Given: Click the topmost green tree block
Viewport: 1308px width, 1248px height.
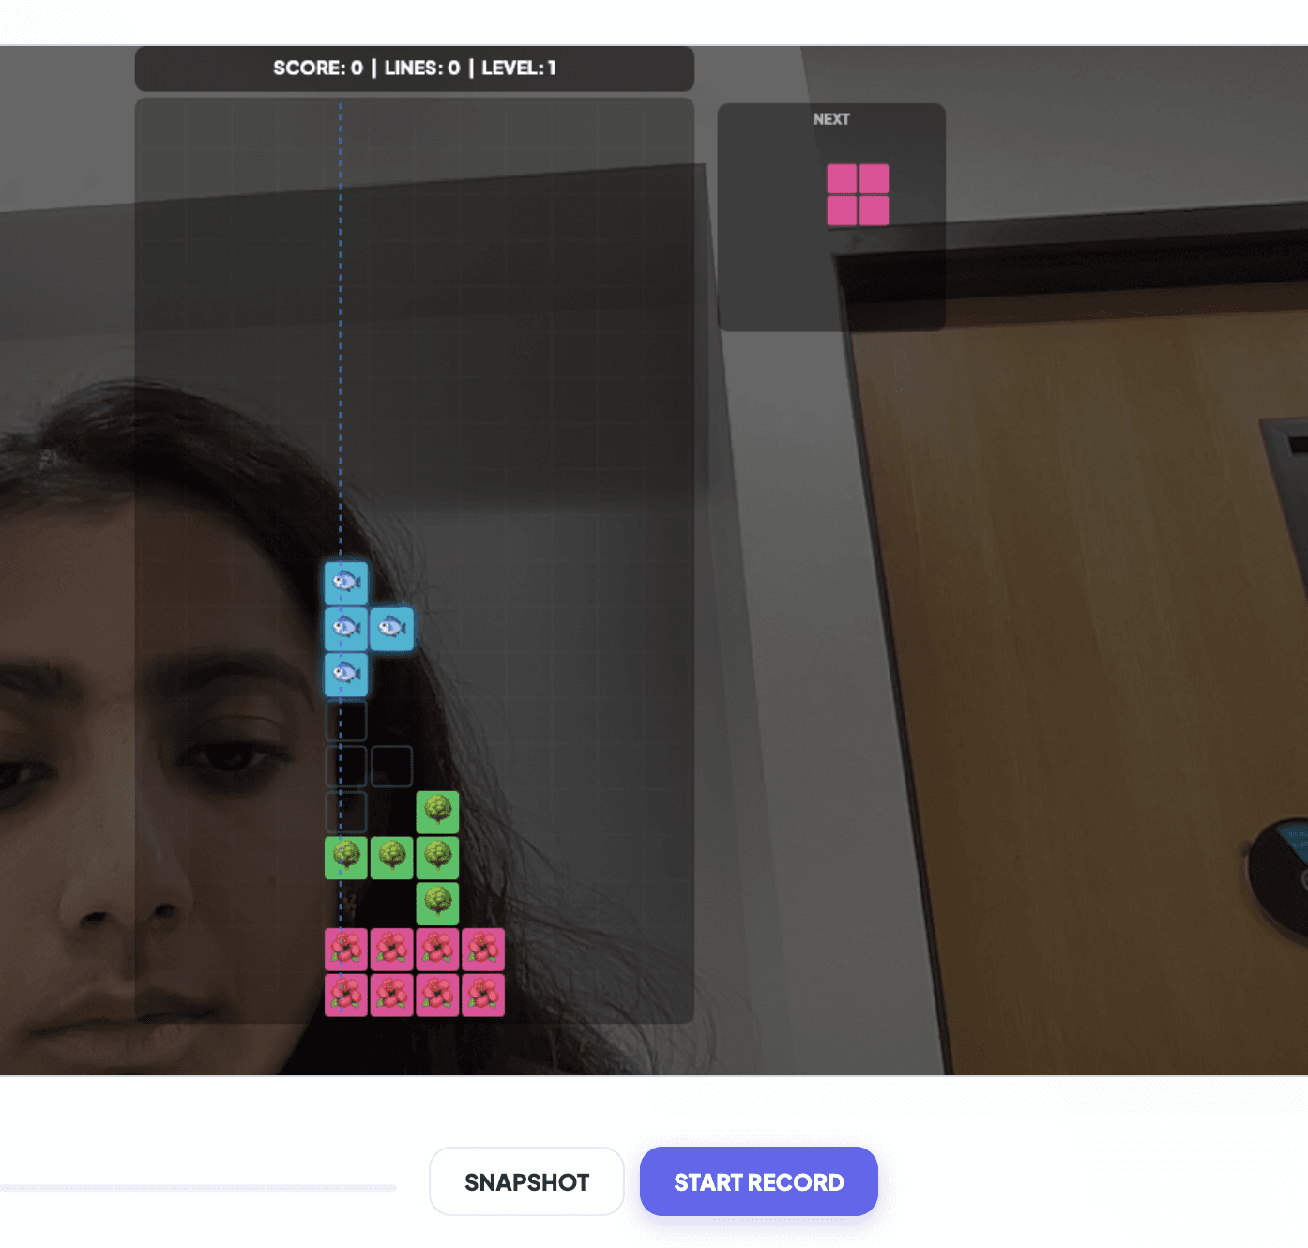Looking at the screenshot, I should [437, 812].
